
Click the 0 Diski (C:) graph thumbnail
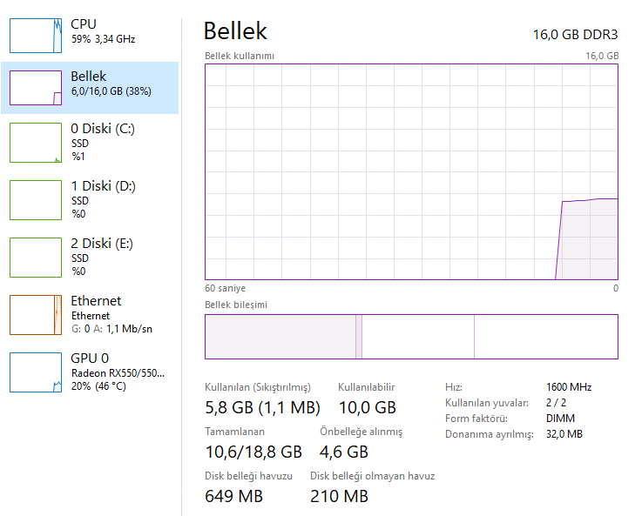point(36,143)
